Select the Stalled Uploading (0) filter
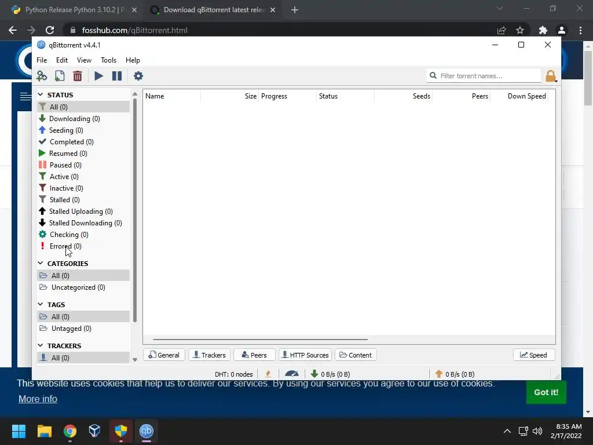The image size is (593, 445). [83, 211]
